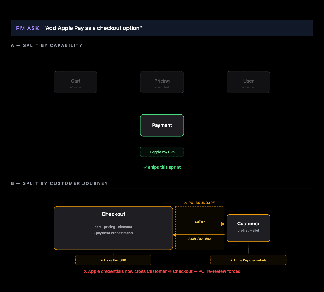Click the 'B — SPLIT BY CUSTOMER JOURNEY' heading
The width and height of the screenshot is (324, 292).
point(59,183)
